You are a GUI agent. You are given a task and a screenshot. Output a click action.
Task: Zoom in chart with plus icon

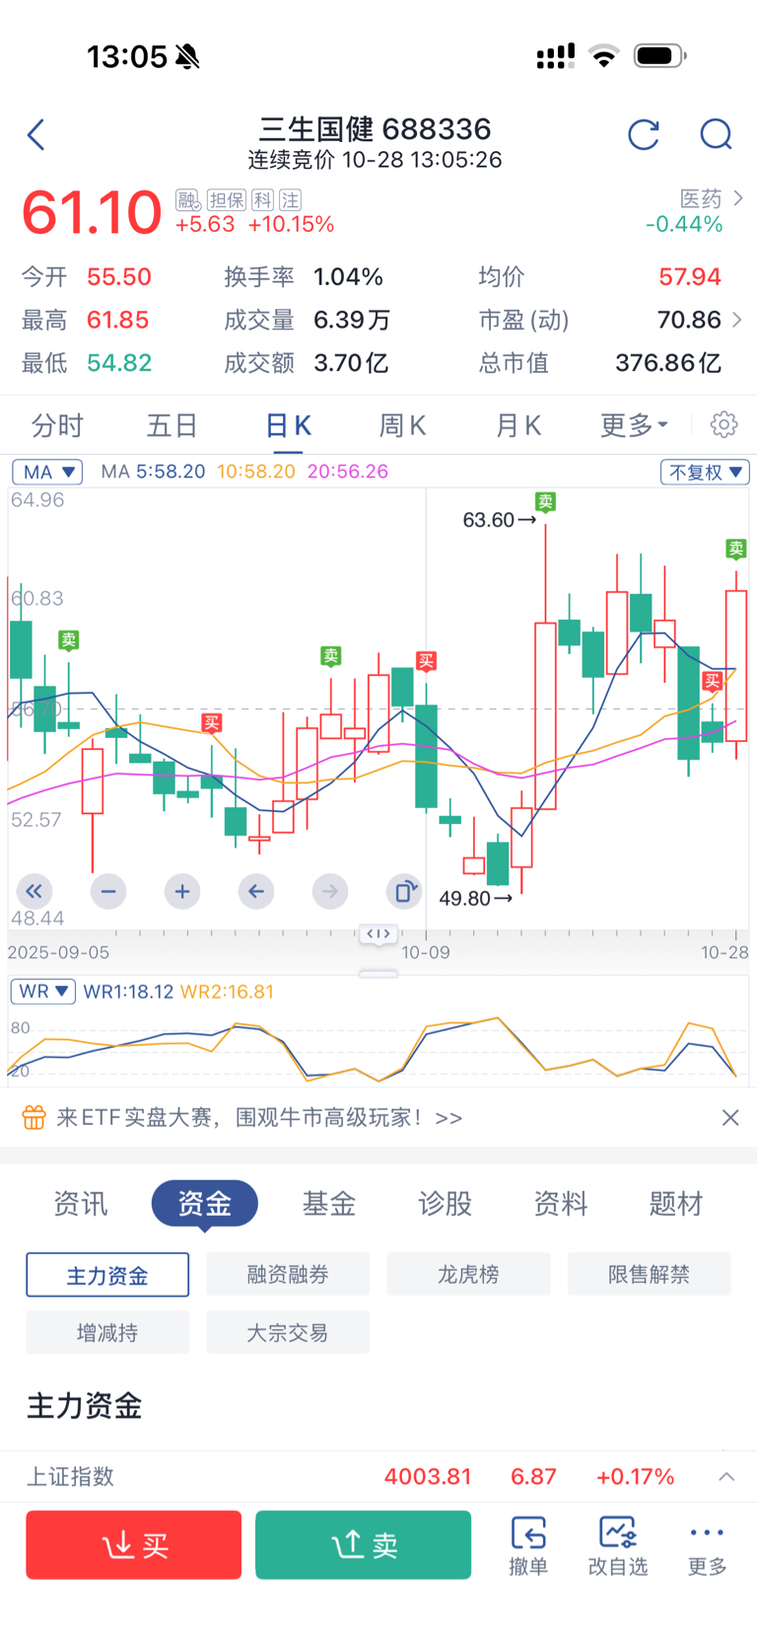tap(182, 892)
